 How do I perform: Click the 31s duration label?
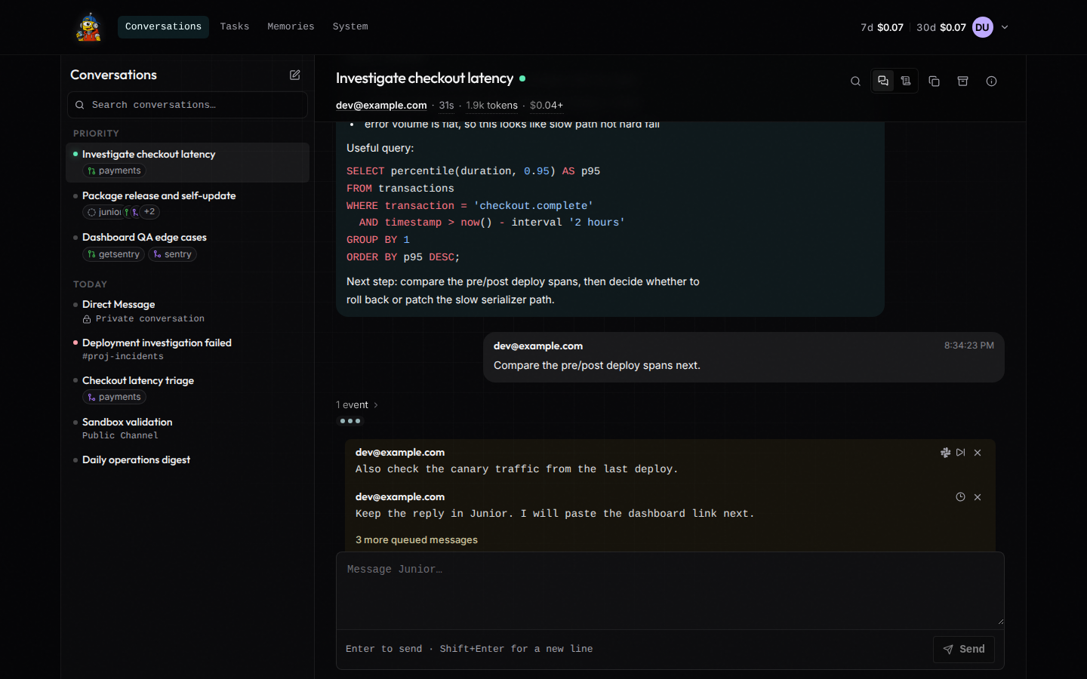click(x=446, y=106)
